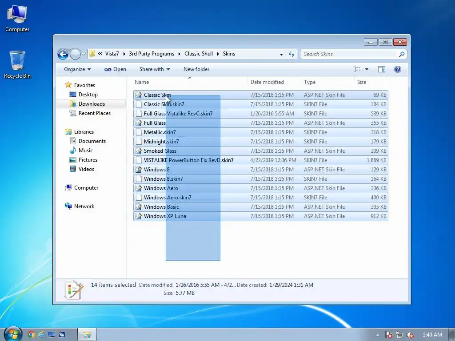The image size is (455, 341).
Task: Select the Recycle Bin desktop icon
Action: (17, 65)
